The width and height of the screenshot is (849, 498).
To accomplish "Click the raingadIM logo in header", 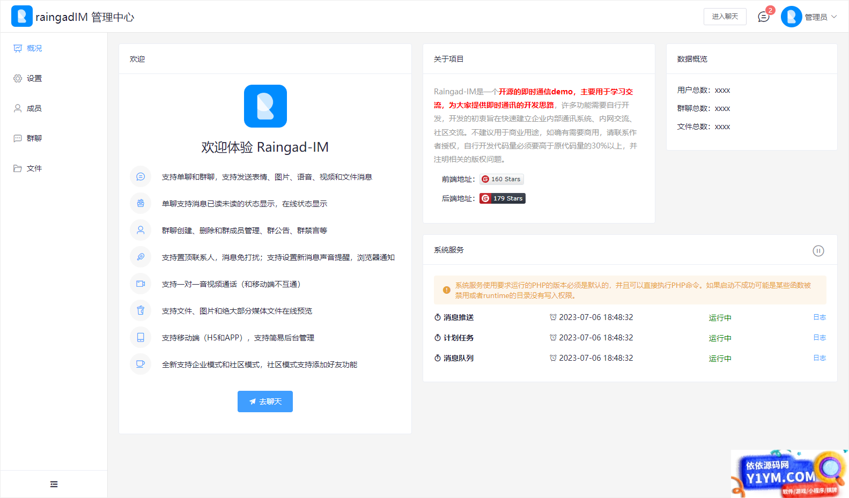I will pyautogui.click(x=22, y=16).
